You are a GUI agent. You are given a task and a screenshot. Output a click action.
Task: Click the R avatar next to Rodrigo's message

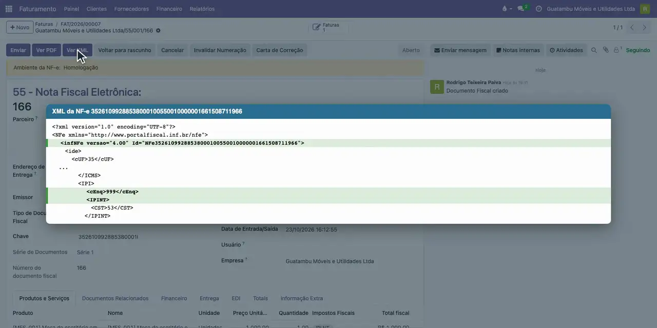tap(437, 87)
